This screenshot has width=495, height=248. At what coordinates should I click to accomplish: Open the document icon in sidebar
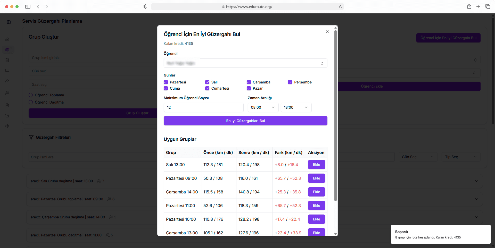(x=7, y=105)
